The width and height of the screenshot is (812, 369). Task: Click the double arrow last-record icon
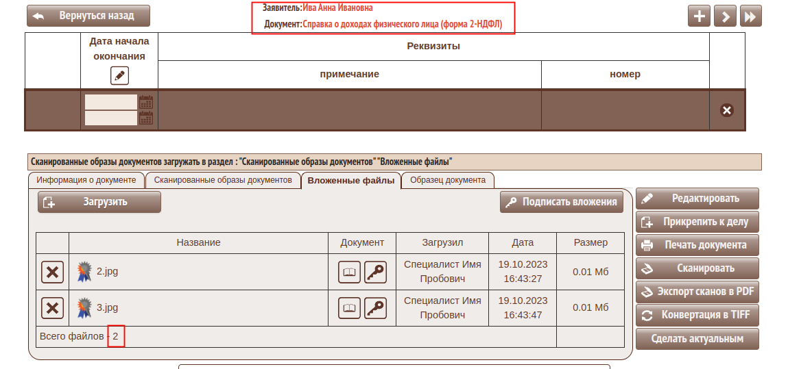click(x=751, y=16)
